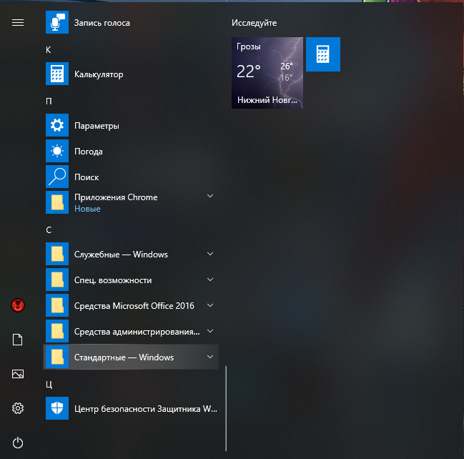Image resolution: width=464 pixels, height=459 pixels.
Task: Click the letter С section header
Action: [x=49, y=230]
